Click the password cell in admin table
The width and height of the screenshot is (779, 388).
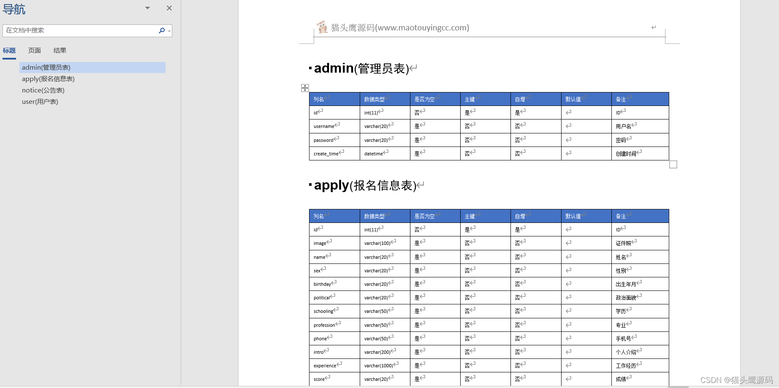click(334, 140)
